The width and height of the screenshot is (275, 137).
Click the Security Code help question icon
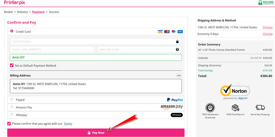177,50
